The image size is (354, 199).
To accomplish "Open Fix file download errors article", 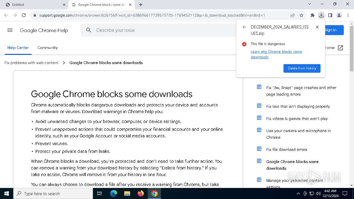I will tap(287, 150).
